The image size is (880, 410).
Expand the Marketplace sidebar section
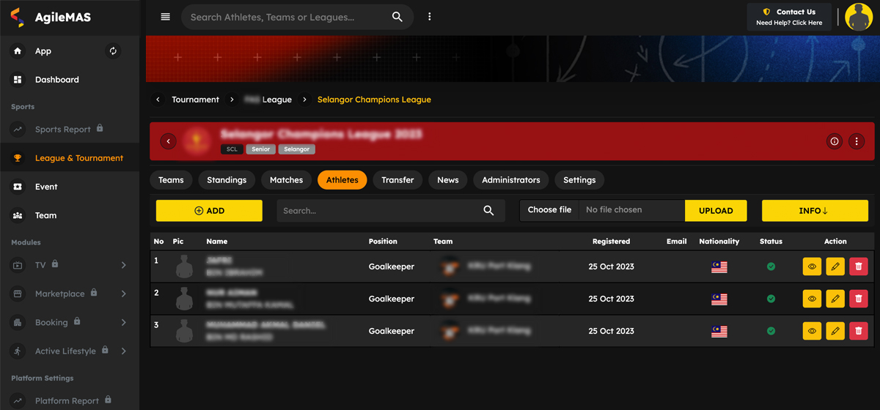[123, 294]
